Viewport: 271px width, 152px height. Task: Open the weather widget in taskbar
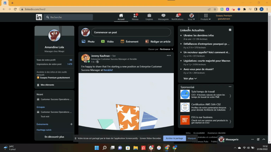click(x=10, y=148)
